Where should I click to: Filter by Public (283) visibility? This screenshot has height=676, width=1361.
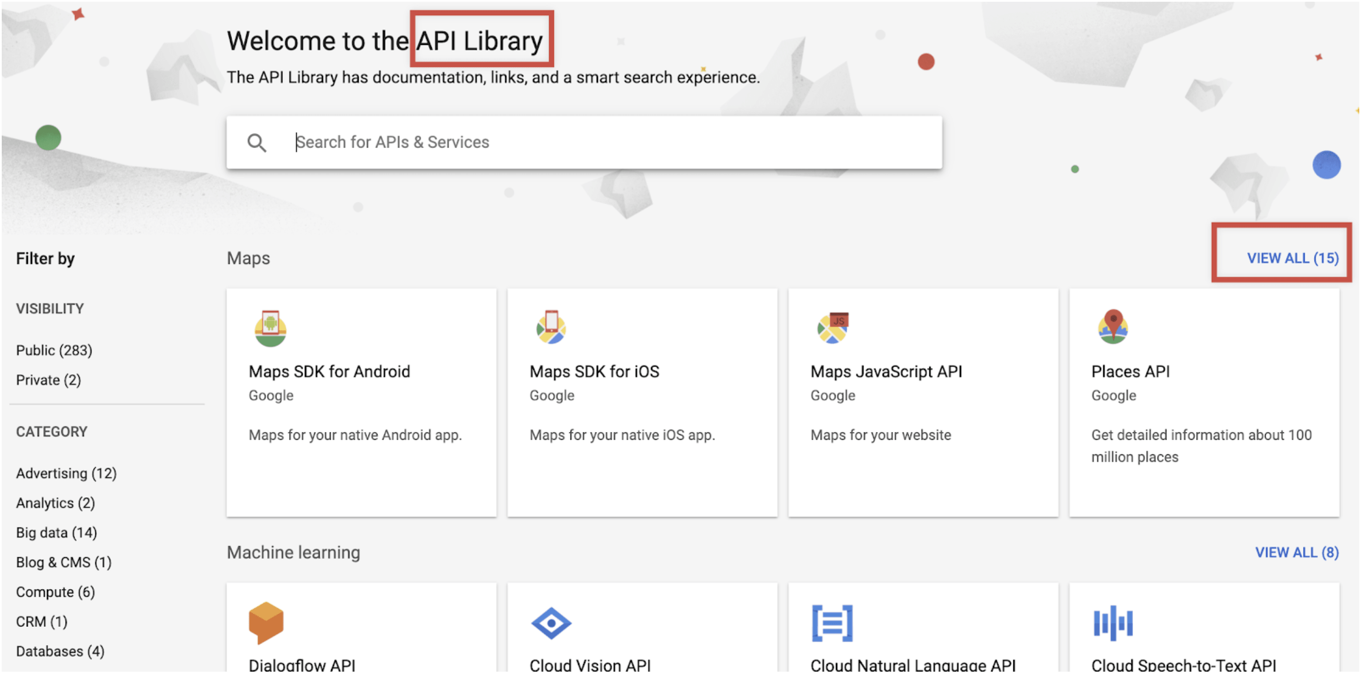(x=54, y=350)
